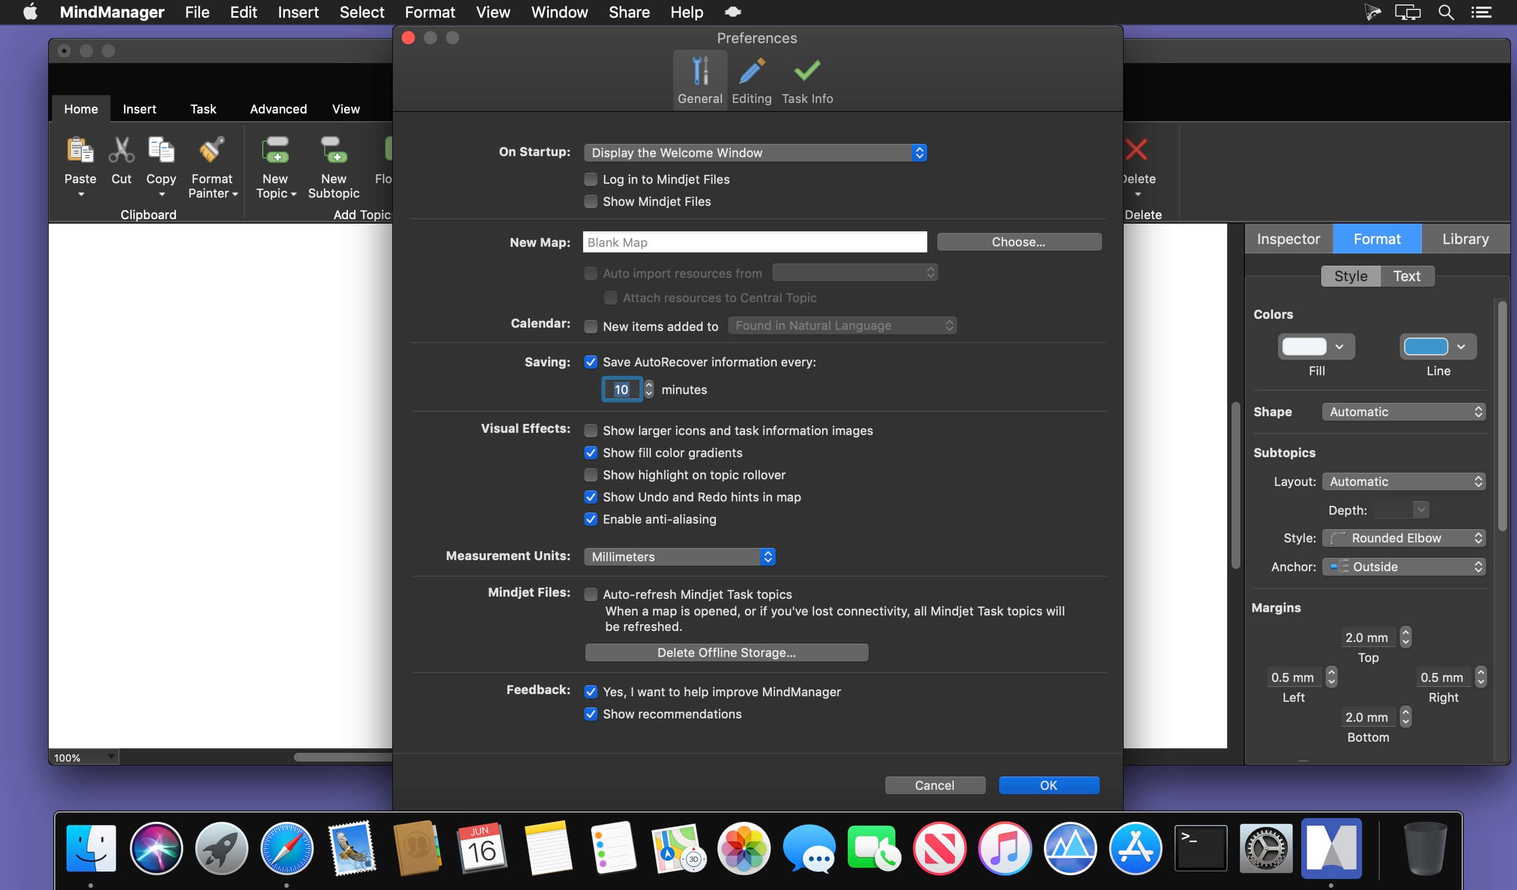
Task: Click Choose... for New Map template
Action: [1019, 241]
